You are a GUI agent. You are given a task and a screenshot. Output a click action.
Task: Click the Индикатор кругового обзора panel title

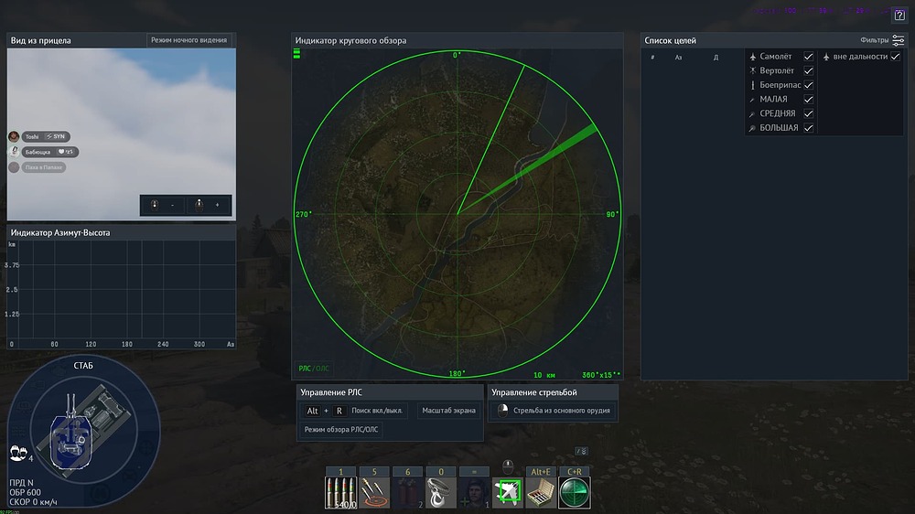click(x=350, y=40)
